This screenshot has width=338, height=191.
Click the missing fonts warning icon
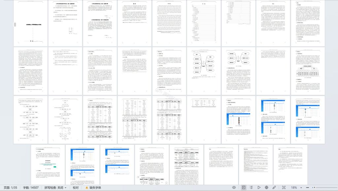tap(87, 187)
